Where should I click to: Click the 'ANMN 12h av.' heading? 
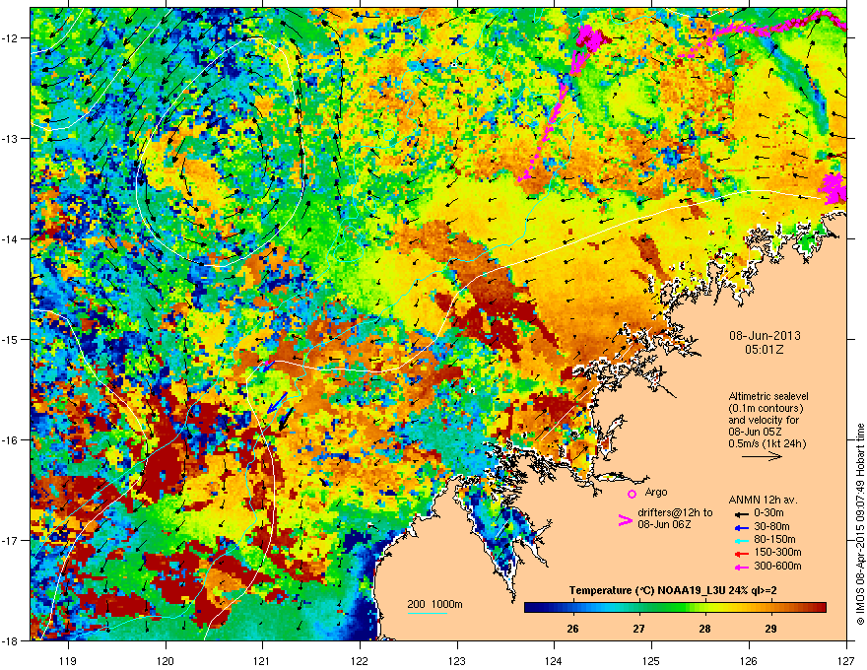763,501
